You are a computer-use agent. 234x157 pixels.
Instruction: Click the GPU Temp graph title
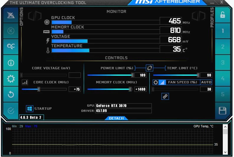pos(203,126)
